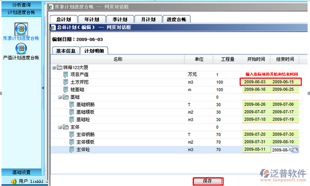Click the 桩基础 end date 2009-06-25

pyautogui.click(x=283, y=89)
